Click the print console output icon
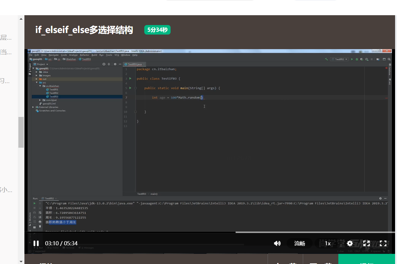The height and width of the screenshot is (264, 397). 40,222
